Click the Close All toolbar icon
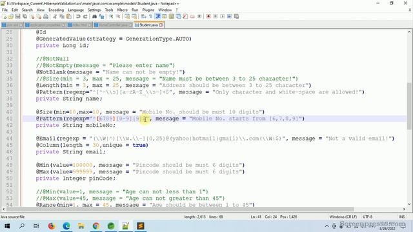 (39, 16)
